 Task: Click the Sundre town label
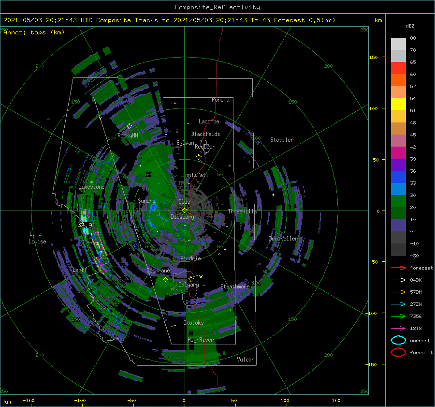click(x=146, y=200)
